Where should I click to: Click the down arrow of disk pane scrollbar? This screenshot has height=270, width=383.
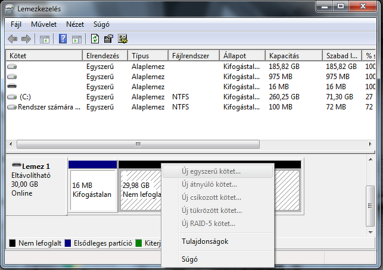[370, 232]
